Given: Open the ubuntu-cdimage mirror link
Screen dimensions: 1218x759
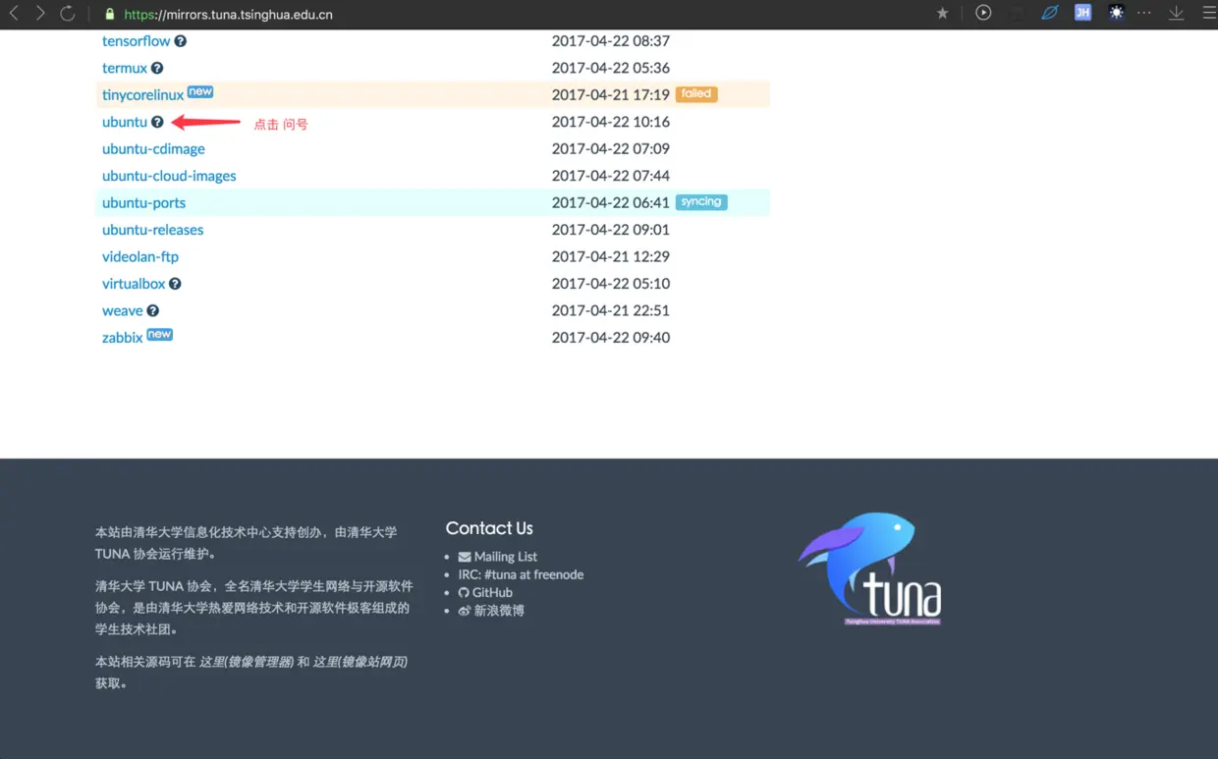Looking at the screenshot, I should click(x=153, y=149).
